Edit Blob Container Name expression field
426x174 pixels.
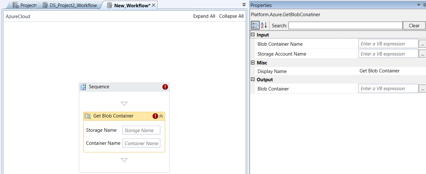coord(388,44)
